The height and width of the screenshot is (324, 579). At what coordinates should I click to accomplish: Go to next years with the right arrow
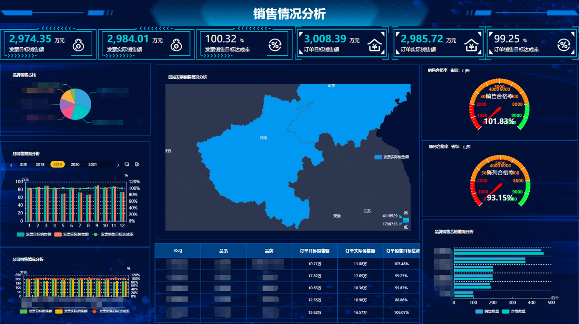point(118,165)
